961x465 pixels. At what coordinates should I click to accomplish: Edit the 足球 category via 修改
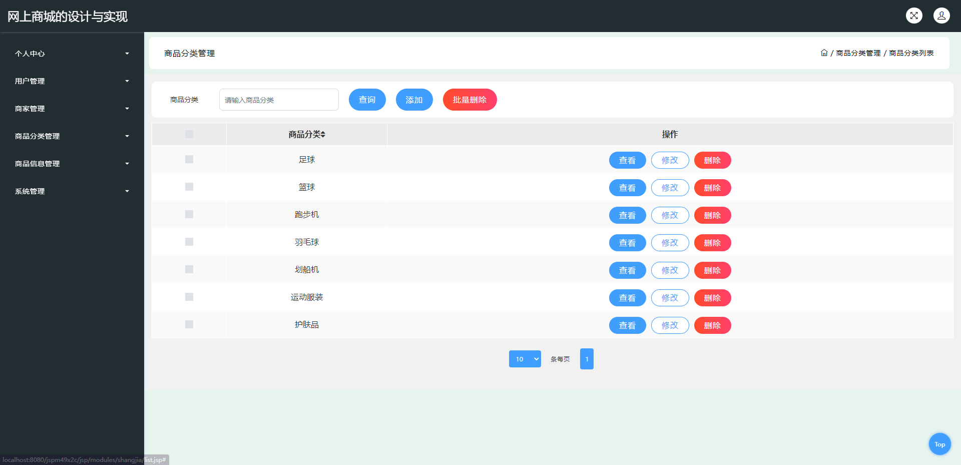tap(670, 160)
